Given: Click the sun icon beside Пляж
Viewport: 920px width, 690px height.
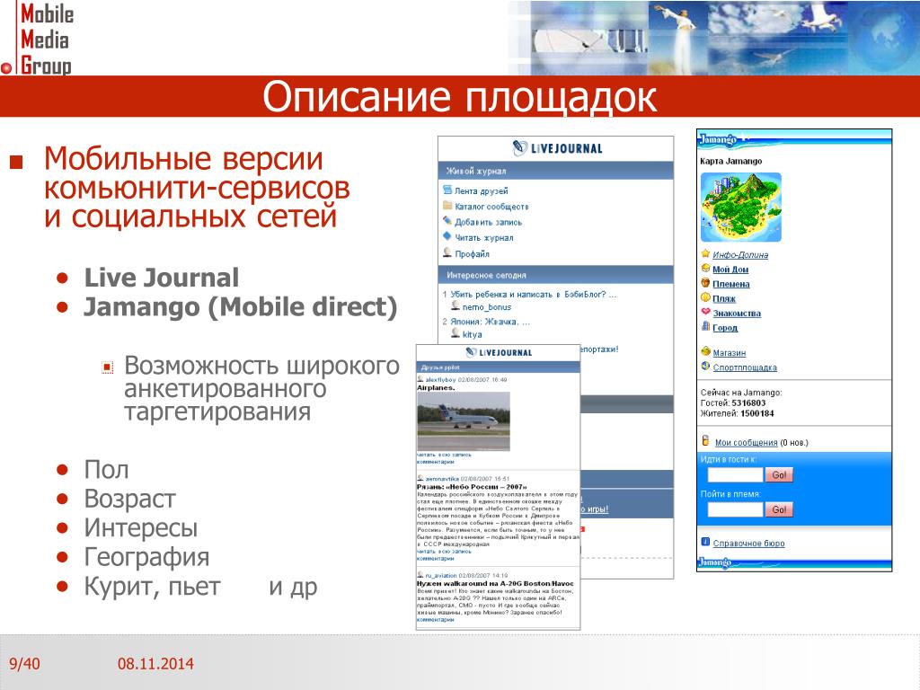Looking at the screenshot, I should 705,296.
